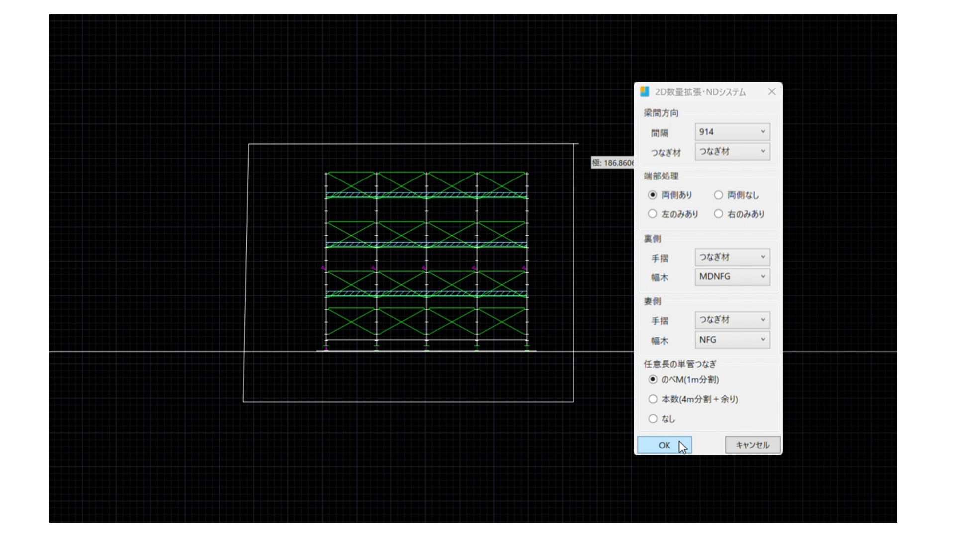Image resolution: width=955 pixels, height=537 pixels.
Task: Select the 左のみあり option
Action: 653,214
